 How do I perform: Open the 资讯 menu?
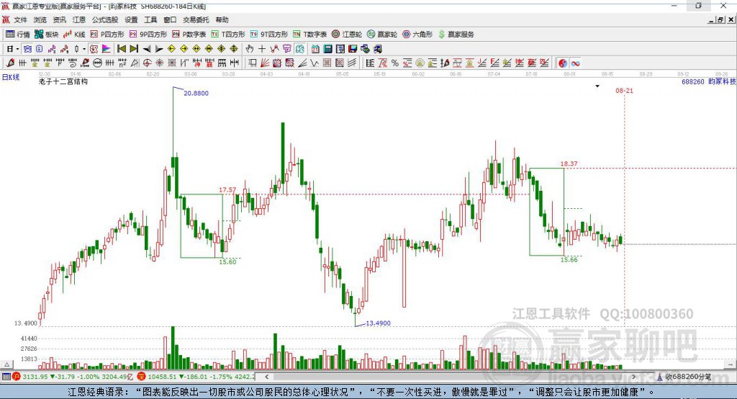coord(59,19)
